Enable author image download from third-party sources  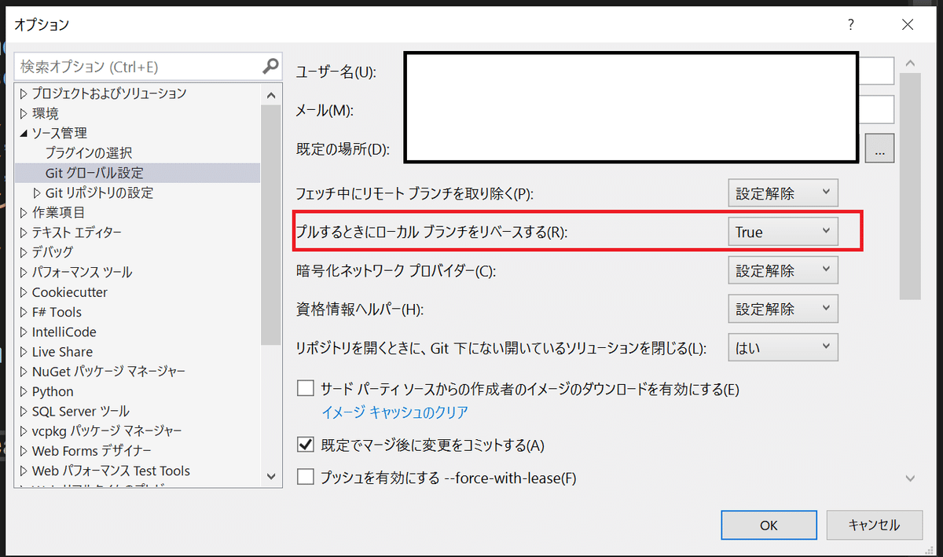point(306,389)
